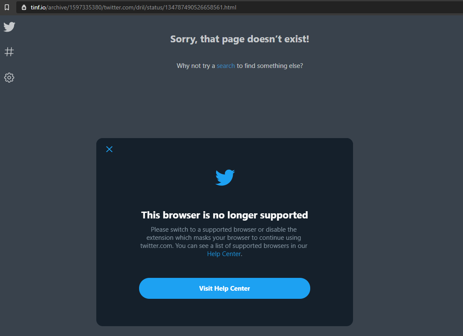Open the inline "Help Center" link
Viewport: 463px width, 336px height.
coord(224,254)
